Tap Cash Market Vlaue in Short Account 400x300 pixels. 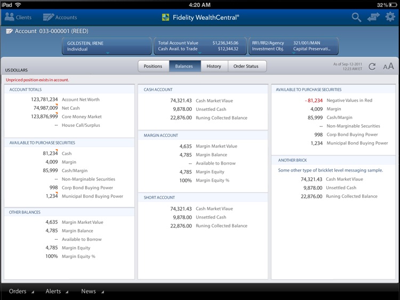pyautogui.click(x=214, y=208)
